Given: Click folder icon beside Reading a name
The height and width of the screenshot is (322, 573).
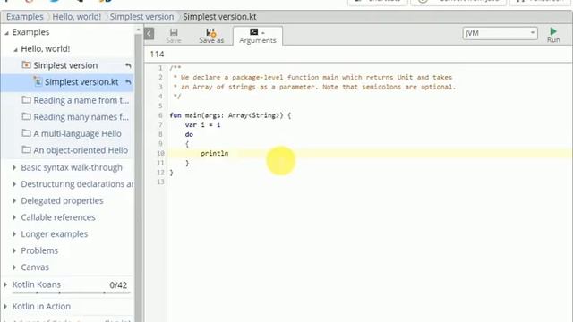Looking at the screenshot, I should (26, 99).
